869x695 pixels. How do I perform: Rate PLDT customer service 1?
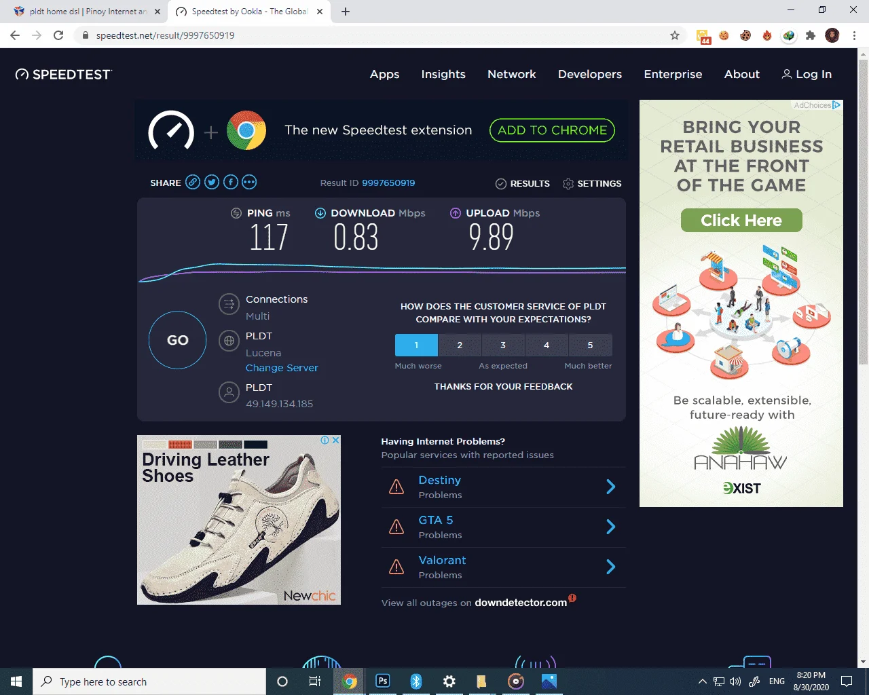[416, 345]
